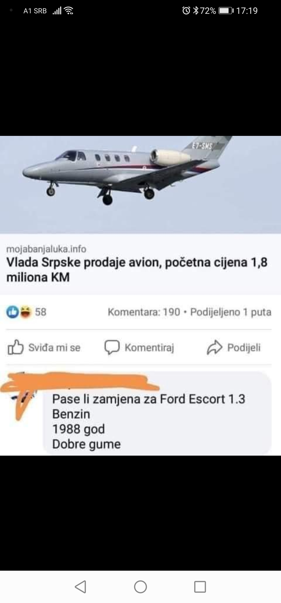Tap the Podijeli button label

[244, 347]
